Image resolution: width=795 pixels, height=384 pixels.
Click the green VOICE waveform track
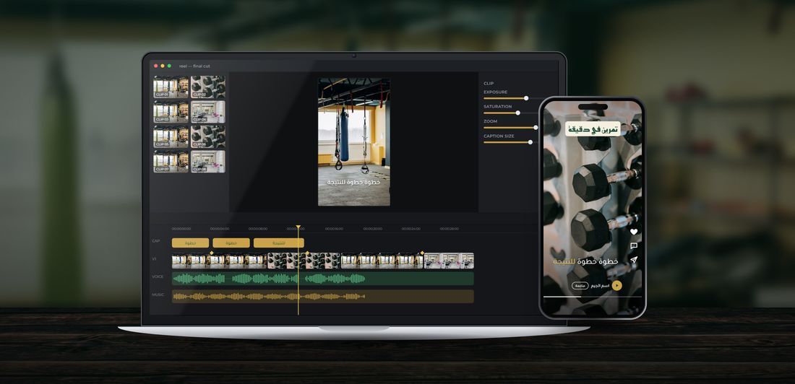(323, 278)
